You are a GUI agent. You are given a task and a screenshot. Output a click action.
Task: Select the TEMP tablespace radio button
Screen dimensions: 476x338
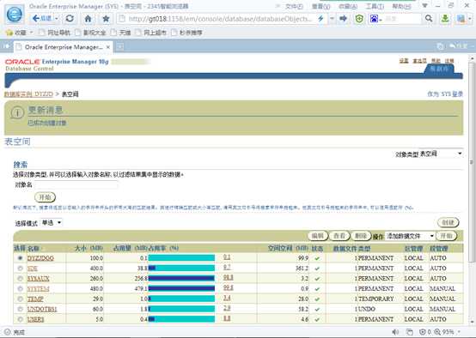coord(20,299)
